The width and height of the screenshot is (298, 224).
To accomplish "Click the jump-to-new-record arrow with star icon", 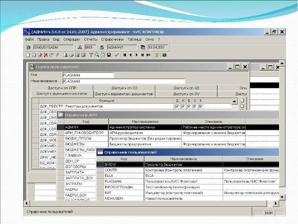I will click(x=148, y=55).
